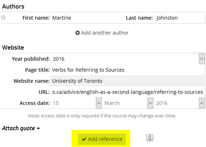Open the access date day dropdown
This screenshot has width=206, height=147.
[99, 103]
